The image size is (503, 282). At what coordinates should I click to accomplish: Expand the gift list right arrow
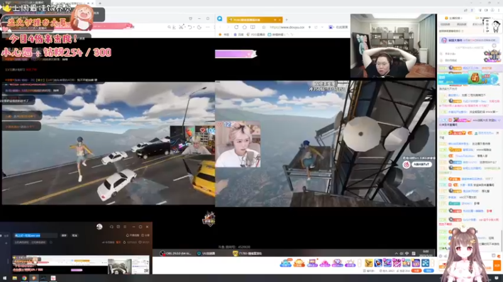coord(432,263)
